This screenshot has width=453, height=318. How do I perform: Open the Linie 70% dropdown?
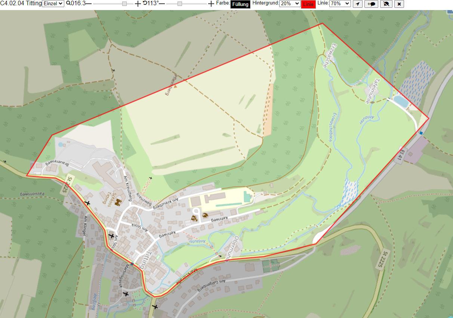[x=340, y=3]
